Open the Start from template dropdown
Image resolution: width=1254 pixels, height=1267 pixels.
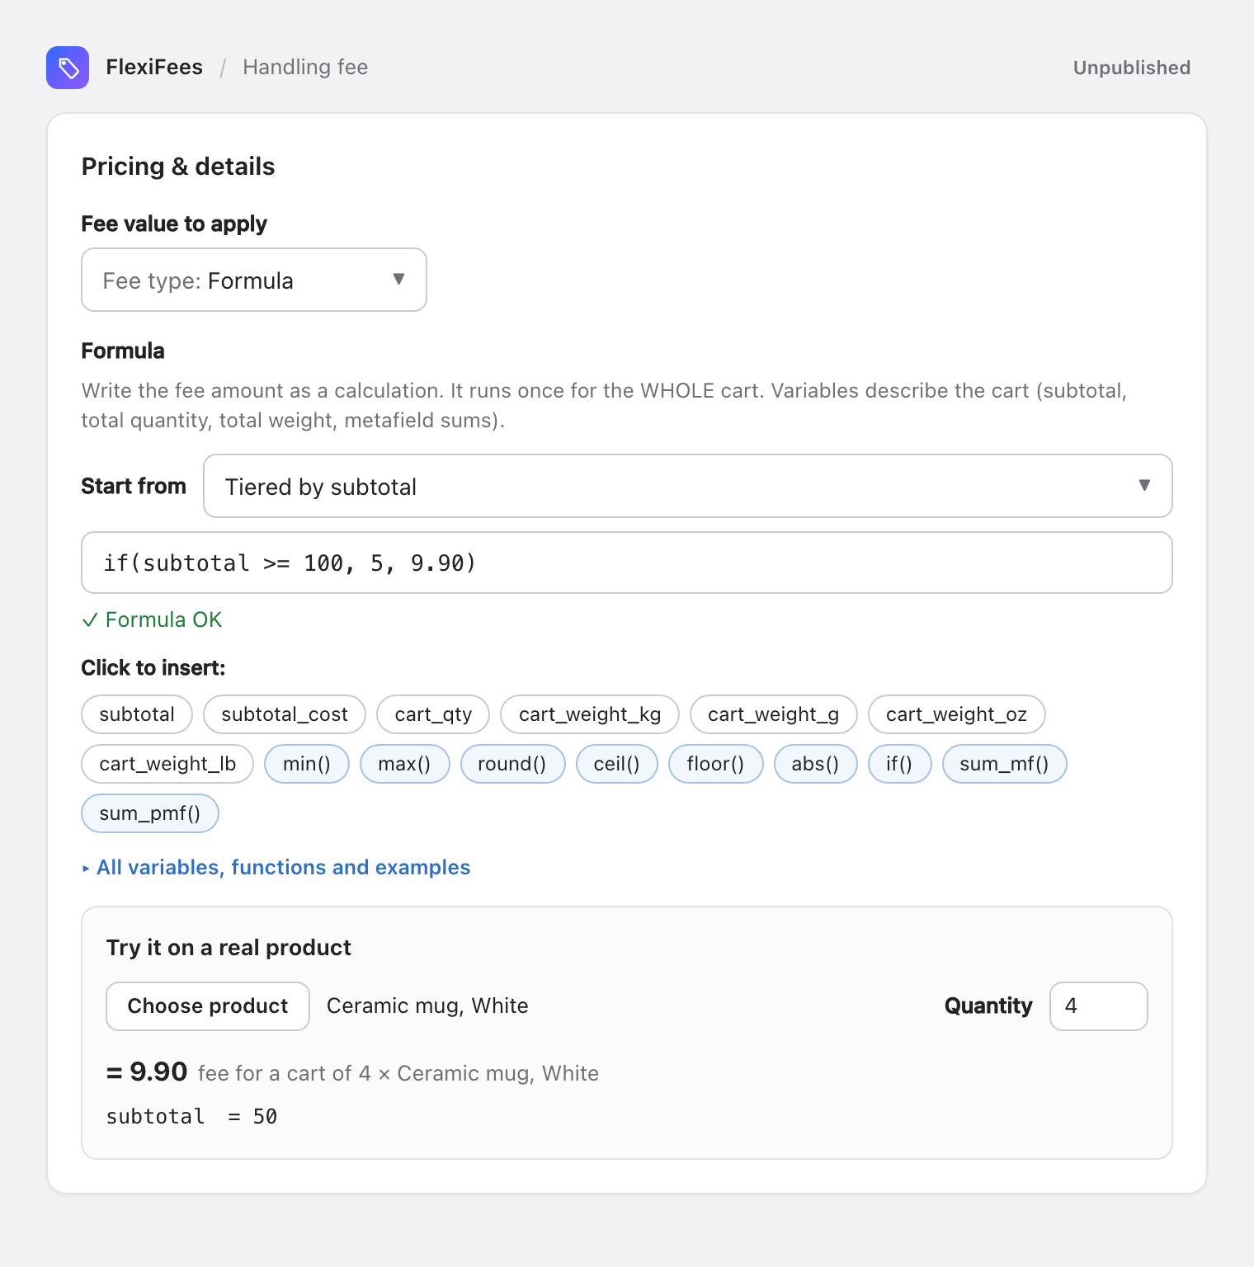688,486
